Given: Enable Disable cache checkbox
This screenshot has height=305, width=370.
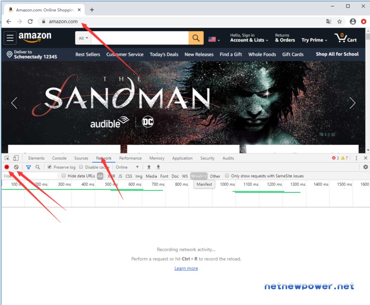Looking at the screenshot, I should coord(81,167).
